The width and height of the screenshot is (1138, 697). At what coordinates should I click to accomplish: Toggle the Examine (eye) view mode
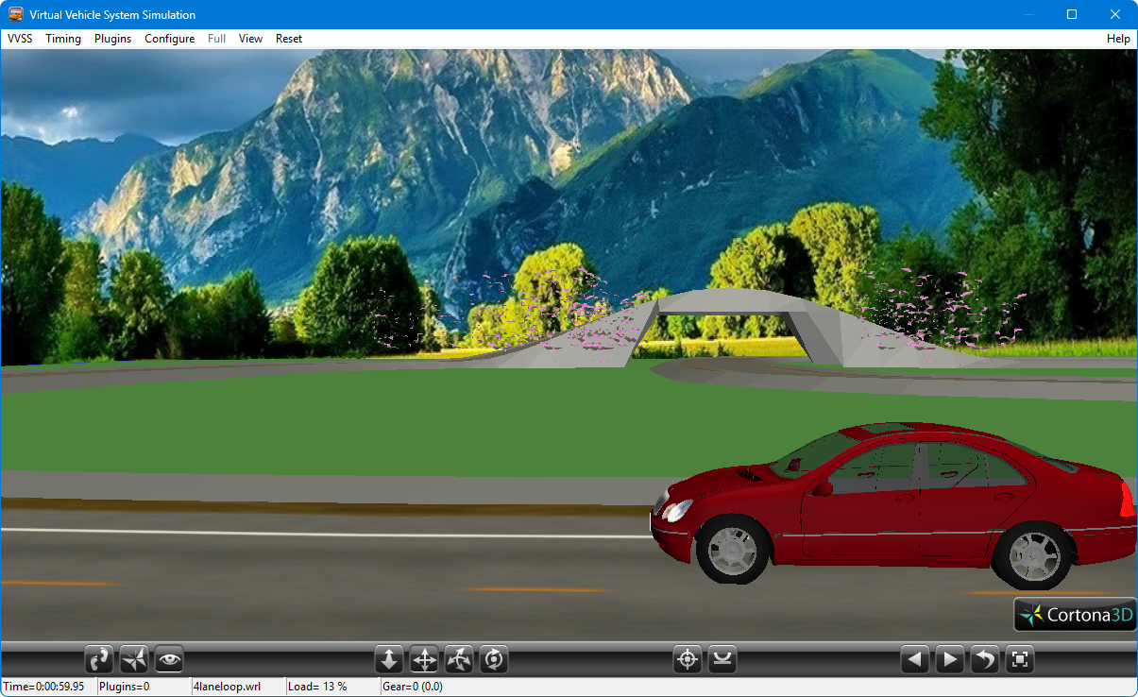click(169, 659)
